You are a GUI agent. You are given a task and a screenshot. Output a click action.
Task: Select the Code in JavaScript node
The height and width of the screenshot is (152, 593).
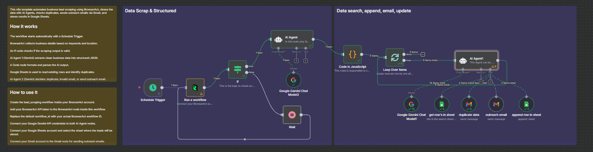pos(352,55)
